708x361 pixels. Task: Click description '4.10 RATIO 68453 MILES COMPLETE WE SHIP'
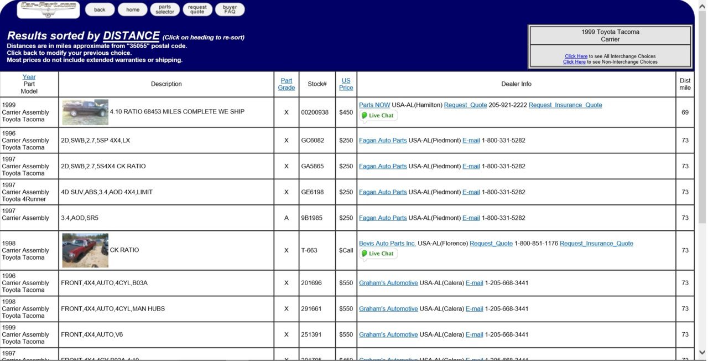pos(177,112)
